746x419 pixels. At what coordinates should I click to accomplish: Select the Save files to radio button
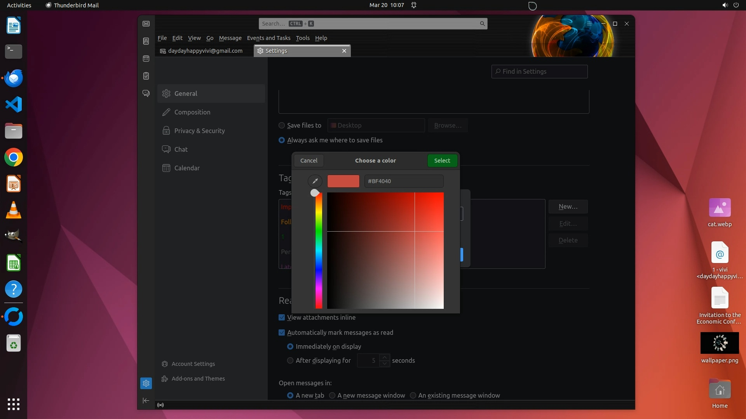[282, 125]
